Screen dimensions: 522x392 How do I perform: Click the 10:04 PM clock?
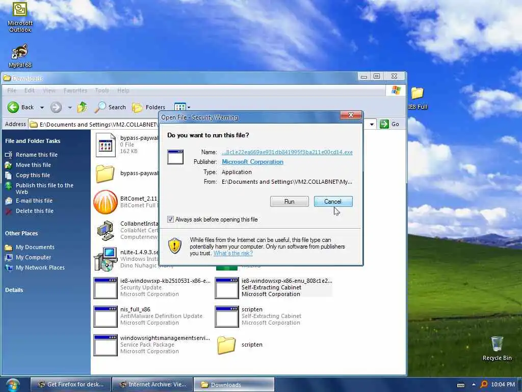[503, 384]
